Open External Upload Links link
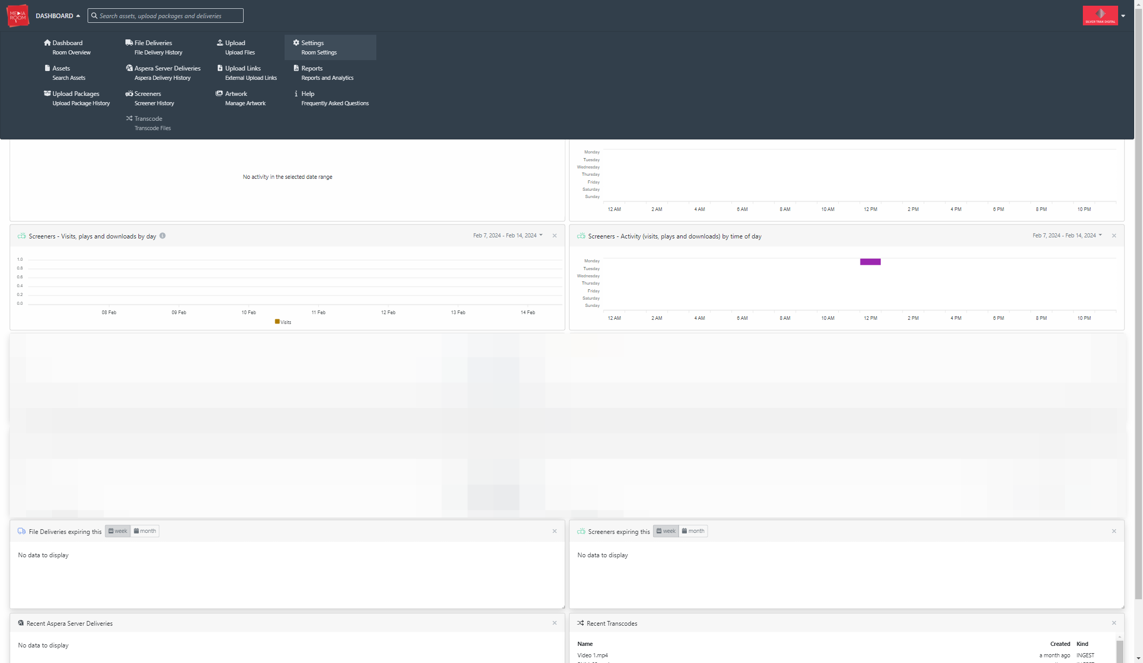The height and width of the screenshot is (663, 1143). click(x=251, y=78)
